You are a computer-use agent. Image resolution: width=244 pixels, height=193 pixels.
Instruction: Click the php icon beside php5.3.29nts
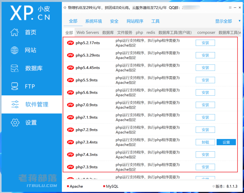pyautogui.click(x=70, y=55)
